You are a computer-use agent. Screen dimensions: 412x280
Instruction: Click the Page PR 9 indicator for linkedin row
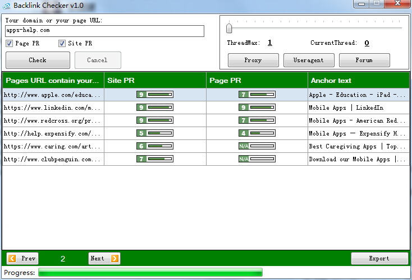257,108
